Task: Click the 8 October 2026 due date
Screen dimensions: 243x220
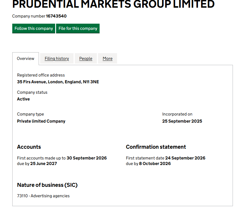Action: tap(155, 163)
